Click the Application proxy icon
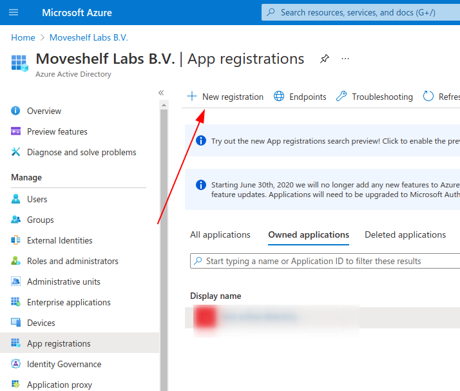Viewport: 460px width, 391px height. pyautogui.click(x=15, y=384)
